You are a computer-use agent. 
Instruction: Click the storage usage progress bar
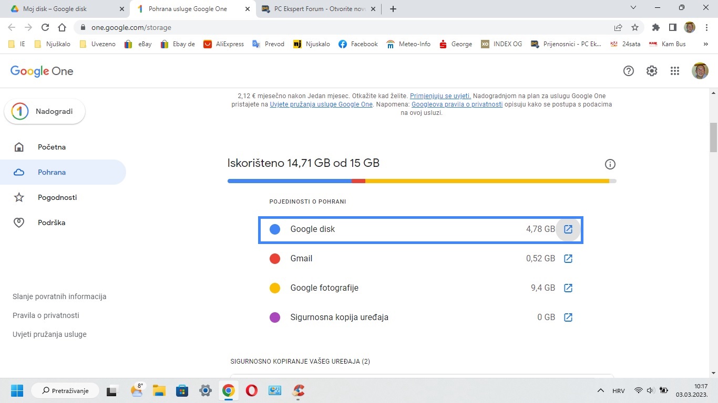[422, 181]
